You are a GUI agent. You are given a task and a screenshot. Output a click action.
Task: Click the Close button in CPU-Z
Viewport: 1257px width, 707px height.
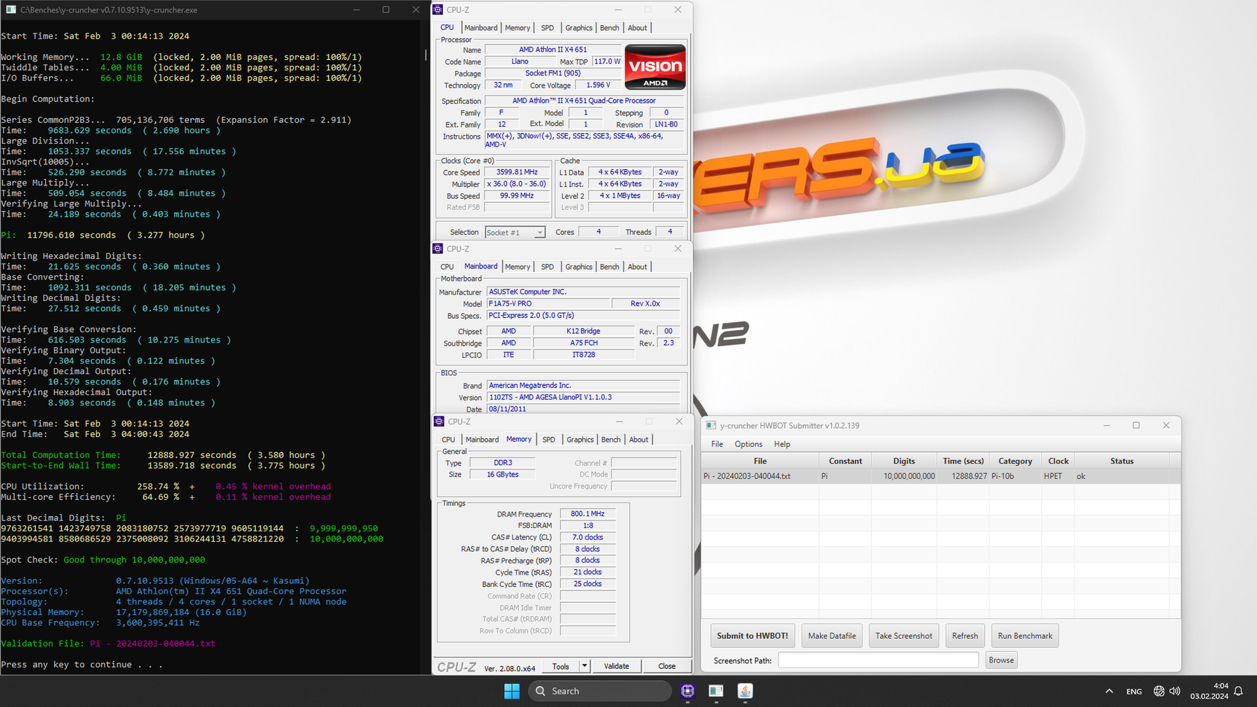666,666
